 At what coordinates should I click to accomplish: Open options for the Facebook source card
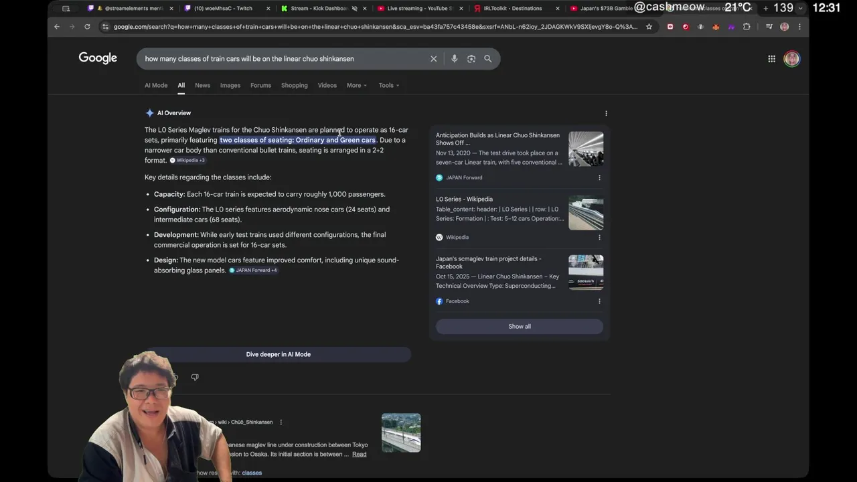599,301
